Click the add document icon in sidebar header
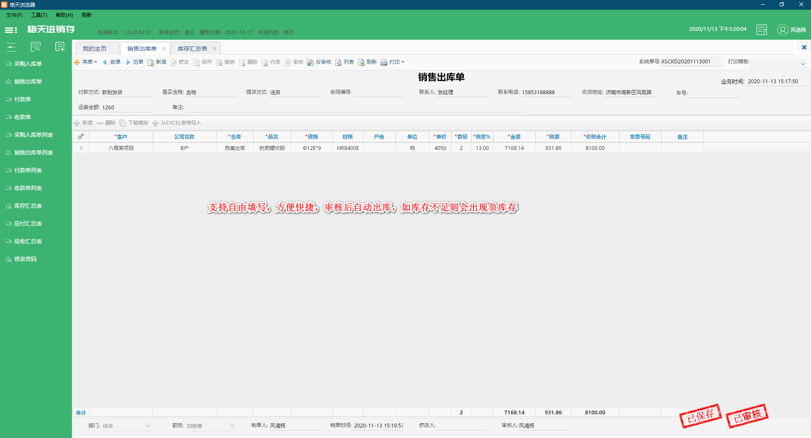Image resolution: width=811 pixels, height=438 pixels. (x=60, y=47)
